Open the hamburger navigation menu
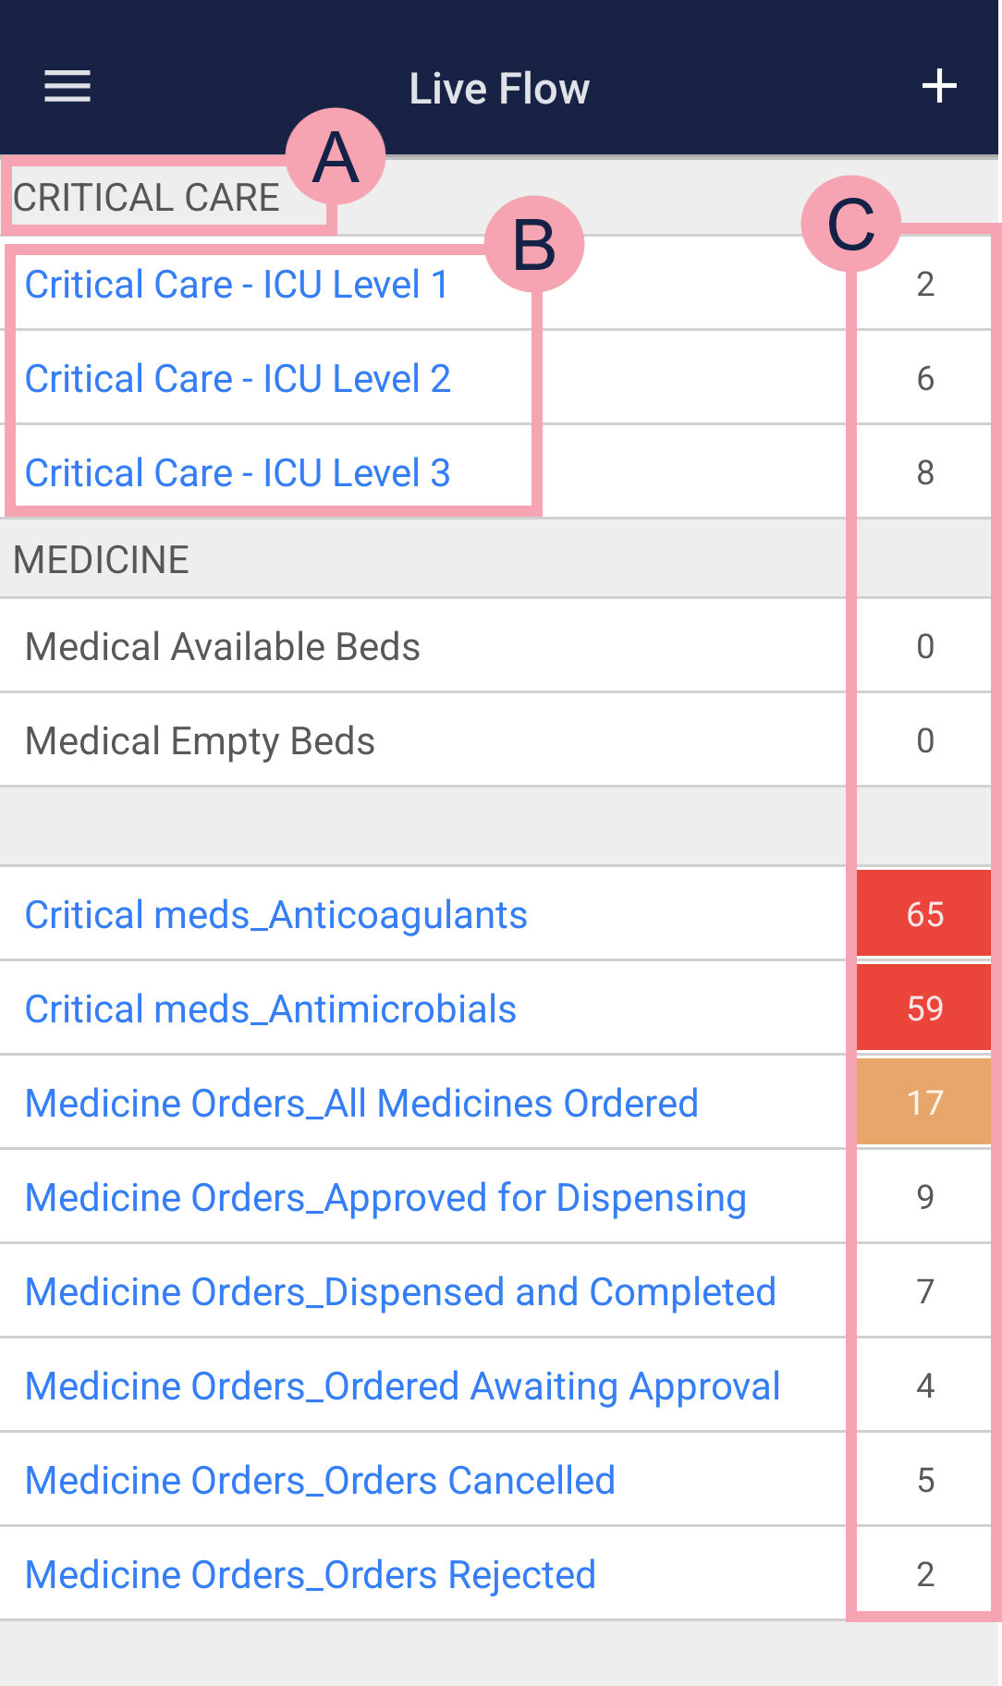The height and width of the screenshot is (1686, 1002). (x=67, y=87)
